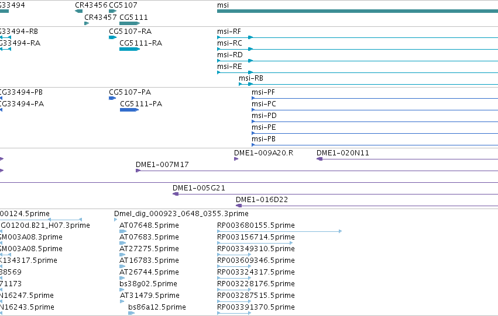Click the AT07648.5prime EST label
Image resolution: width=498 pixels, height=316 pixels.
(x=149, y=225)
